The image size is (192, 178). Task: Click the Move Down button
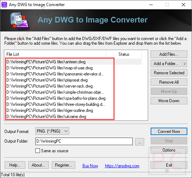click(169, 101)
